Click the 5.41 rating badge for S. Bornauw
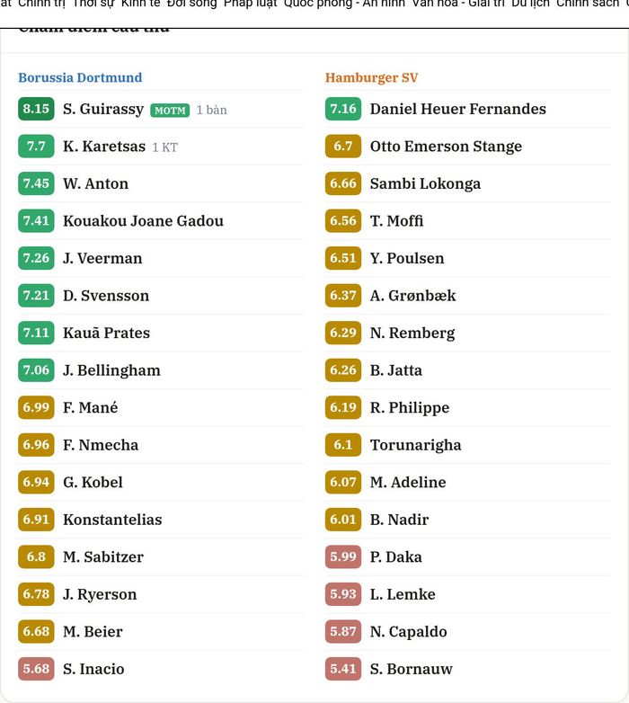The width and height of the screenshot is (629, 703). 343,669
